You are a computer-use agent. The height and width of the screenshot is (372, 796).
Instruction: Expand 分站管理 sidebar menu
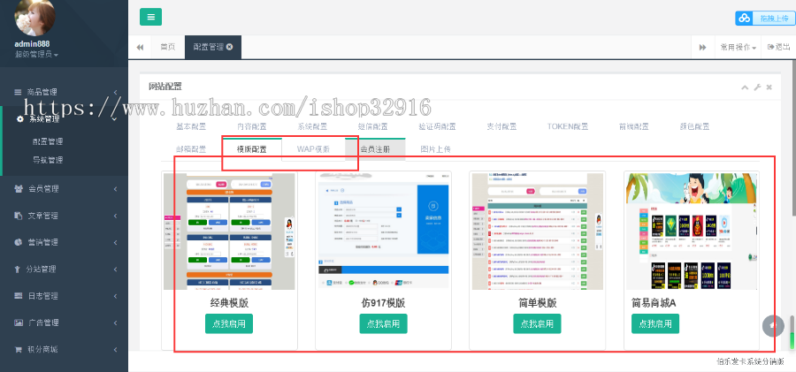pos(64,269)
